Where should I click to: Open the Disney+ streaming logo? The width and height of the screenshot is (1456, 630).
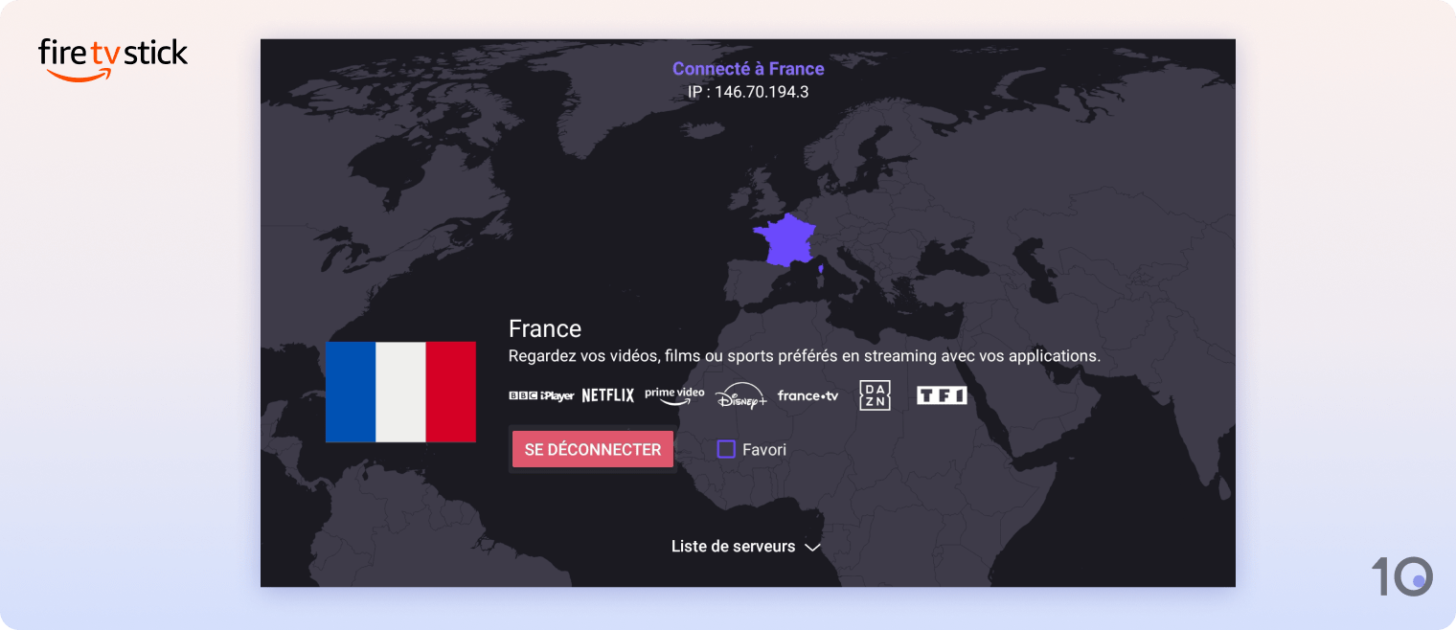tap(740, 395)
